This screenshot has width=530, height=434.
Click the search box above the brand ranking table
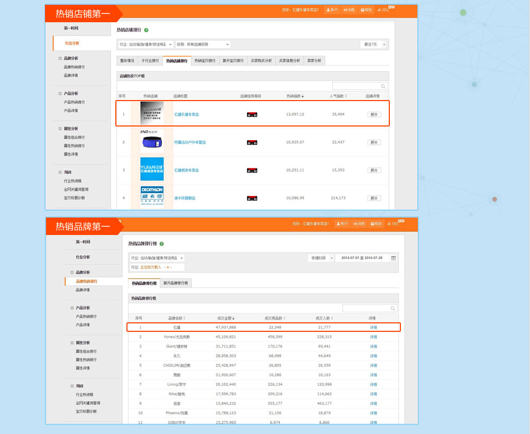(x=369, y=309)
